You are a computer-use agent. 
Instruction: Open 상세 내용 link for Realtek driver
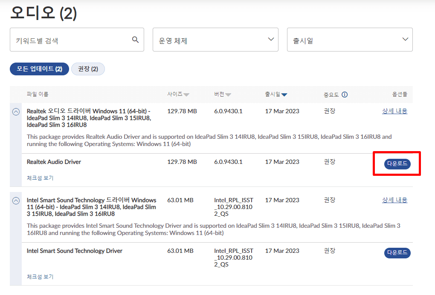[x=394, y=111]
